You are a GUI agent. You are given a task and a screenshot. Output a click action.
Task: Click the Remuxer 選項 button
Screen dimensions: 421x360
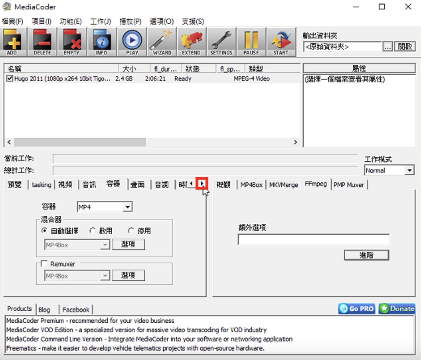coord(128,275)
